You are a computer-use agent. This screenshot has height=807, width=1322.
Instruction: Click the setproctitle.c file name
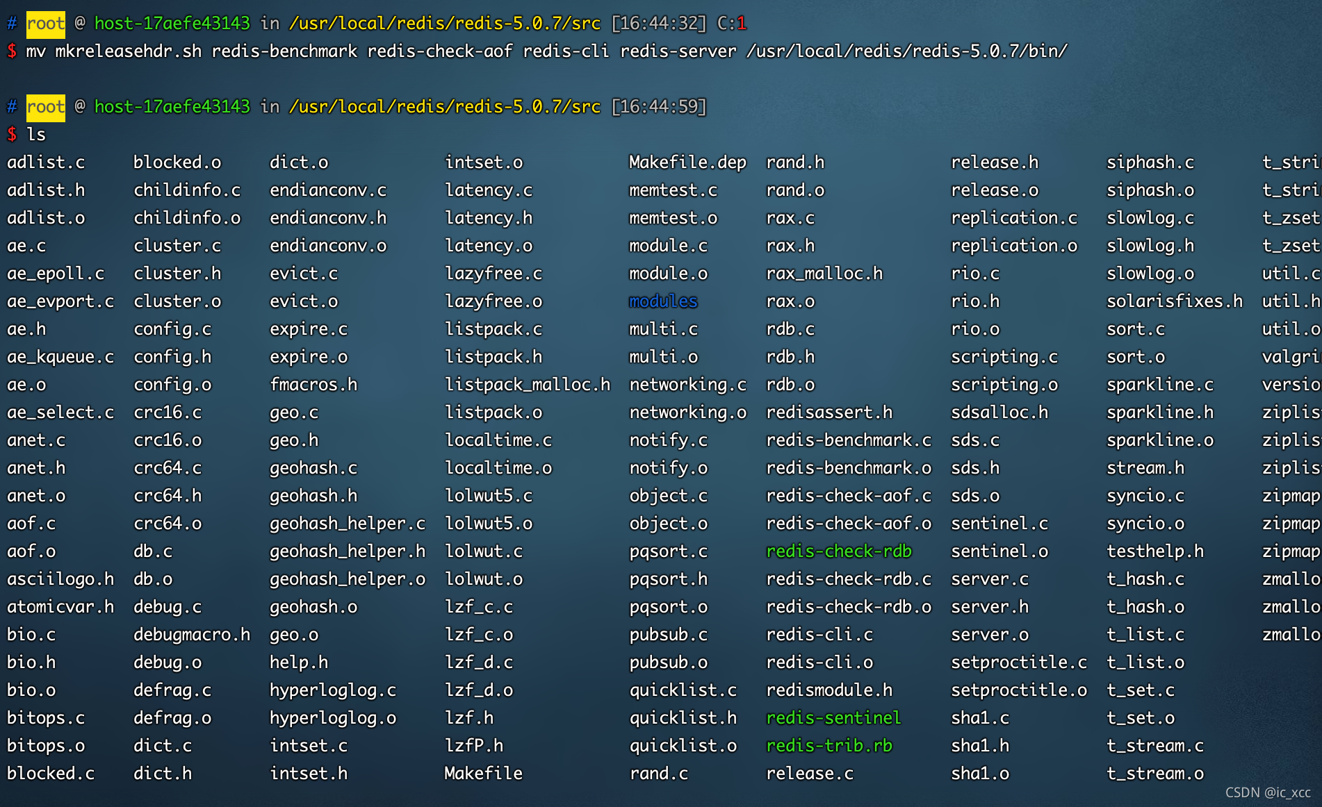coord(1019,663)
